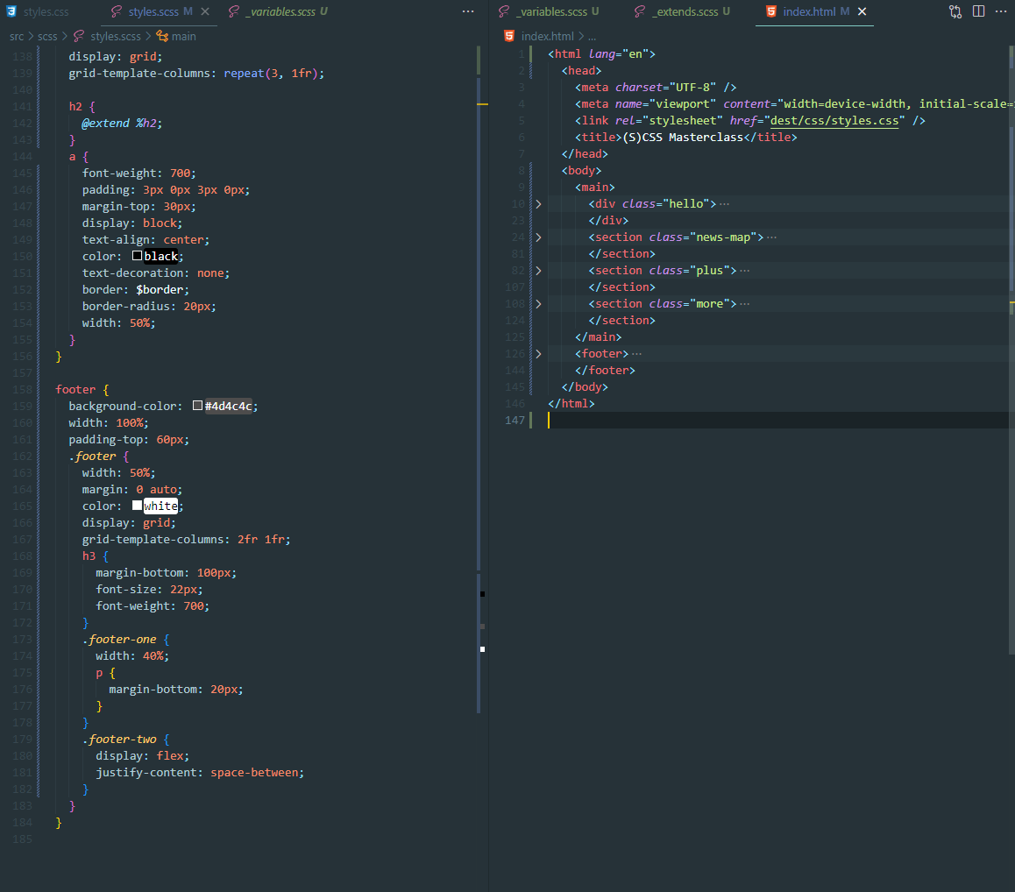Select styles.scss in the breadcrumb

pos(115,36)
